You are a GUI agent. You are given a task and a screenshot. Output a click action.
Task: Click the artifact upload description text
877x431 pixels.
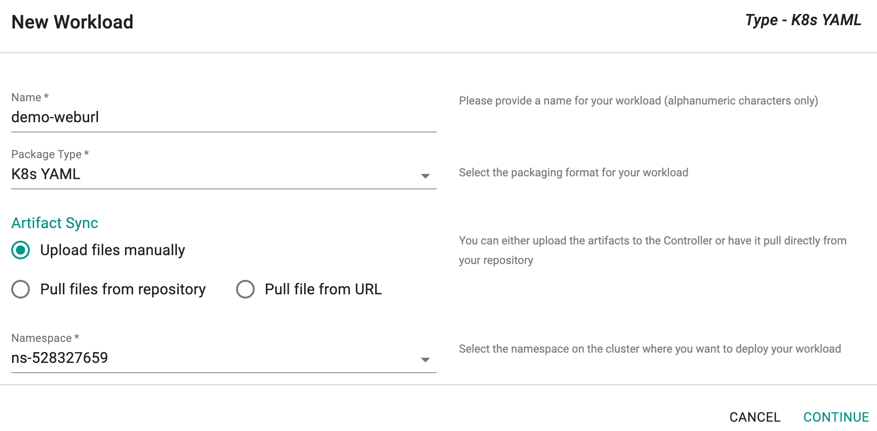tap(652, 250)
